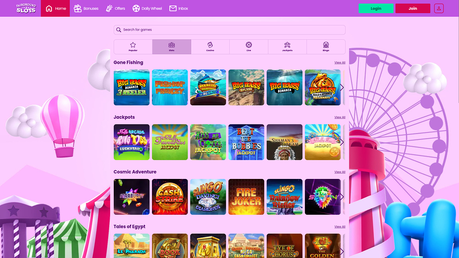Open the golden tablet Egypt game tile
Screen dimensions: 459x258
208,246
